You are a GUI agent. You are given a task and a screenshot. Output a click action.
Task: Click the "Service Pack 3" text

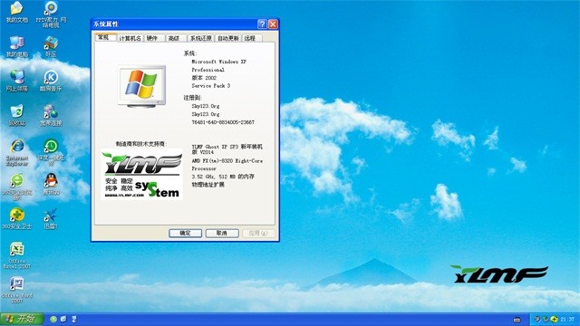[211, 86]
